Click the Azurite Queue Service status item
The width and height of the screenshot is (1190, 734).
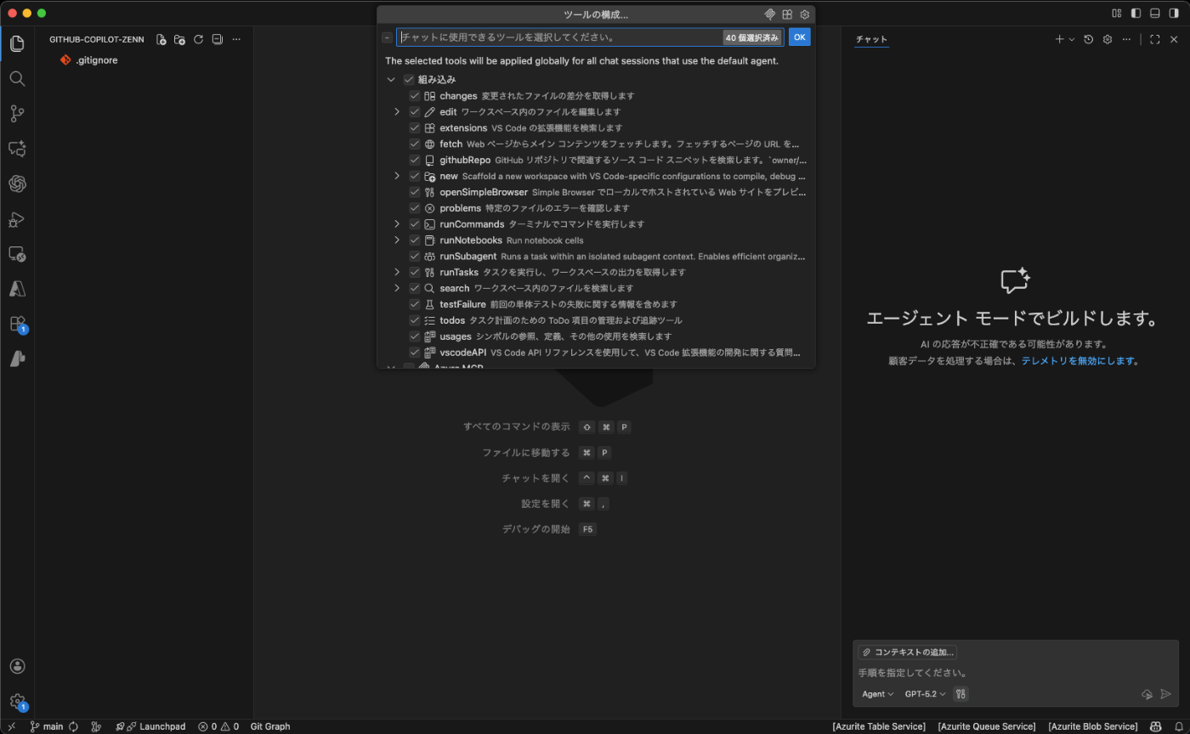pos(987,726)
